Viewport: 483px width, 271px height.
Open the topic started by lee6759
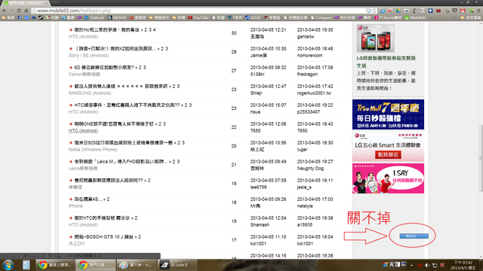click(x=112, y=181)
